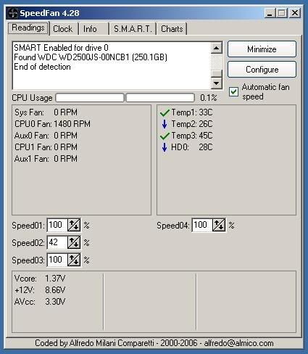Viewport: 308px width, 354px height.
Task: Click the Speed02 up/down spinner arrows
Action: point(74,242)
